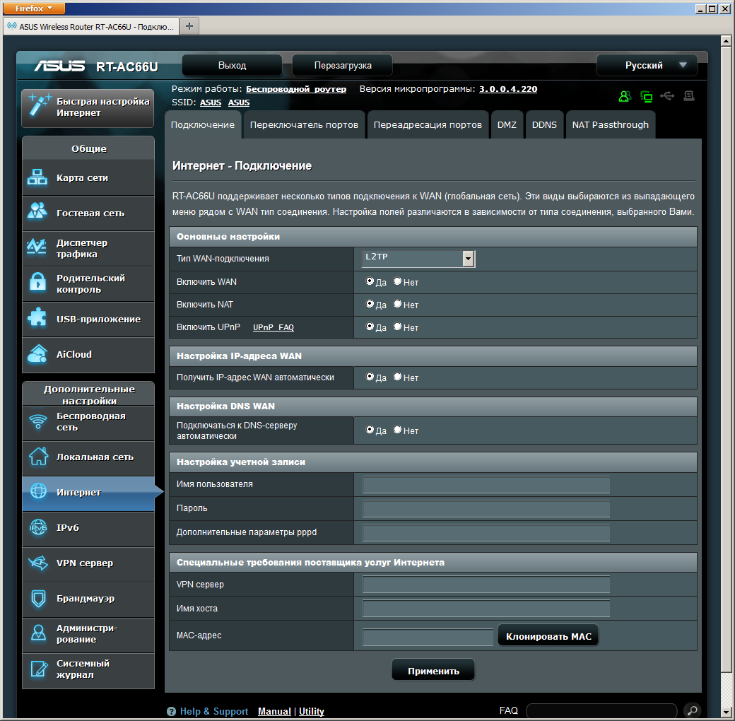The height and width of the screenshot is (721, 735).
Task: Select 'Нет' for Включить UPnP
Action: click(398, 327)
